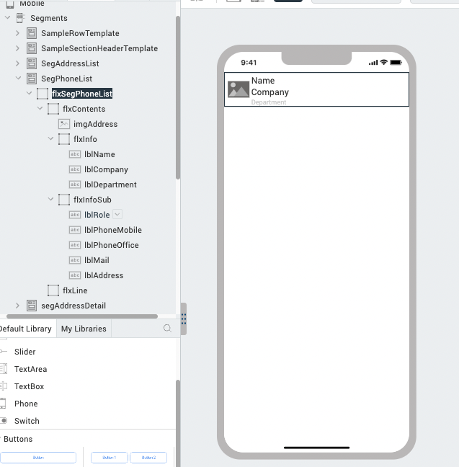Image resolution: width=459 pixels, height=467 pixels.
Task: Click the Button 2 preview in library
Action: click(148, 458)
